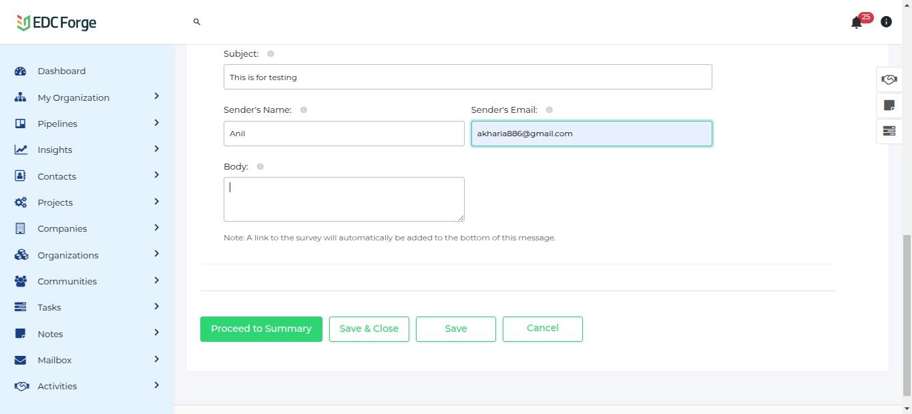Open the notifications bell icon
This screenshot has width=912, height=414.
coord(856,23)
